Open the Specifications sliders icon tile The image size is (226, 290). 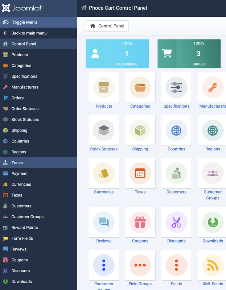[x=176, y=87]
